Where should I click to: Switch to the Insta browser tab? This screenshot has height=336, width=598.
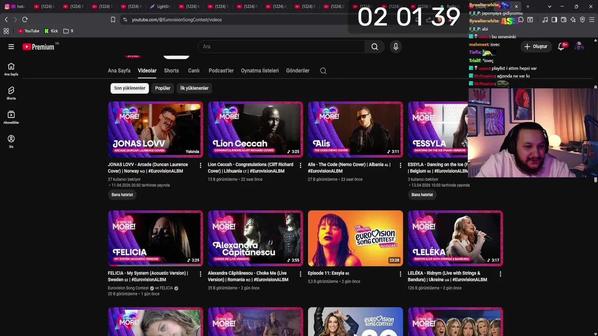(14, 7)
